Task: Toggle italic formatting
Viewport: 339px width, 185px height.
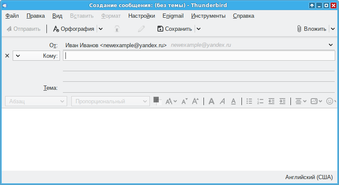Action: (222, 101)
